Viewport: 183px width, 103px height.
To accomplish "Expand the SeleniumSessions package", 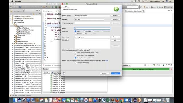I will click(15, 41).
